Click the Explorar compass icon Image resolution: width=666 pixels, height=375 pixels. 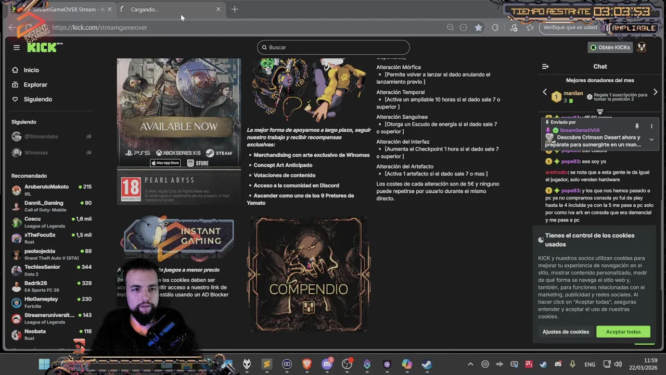click(x=16, y=84)
